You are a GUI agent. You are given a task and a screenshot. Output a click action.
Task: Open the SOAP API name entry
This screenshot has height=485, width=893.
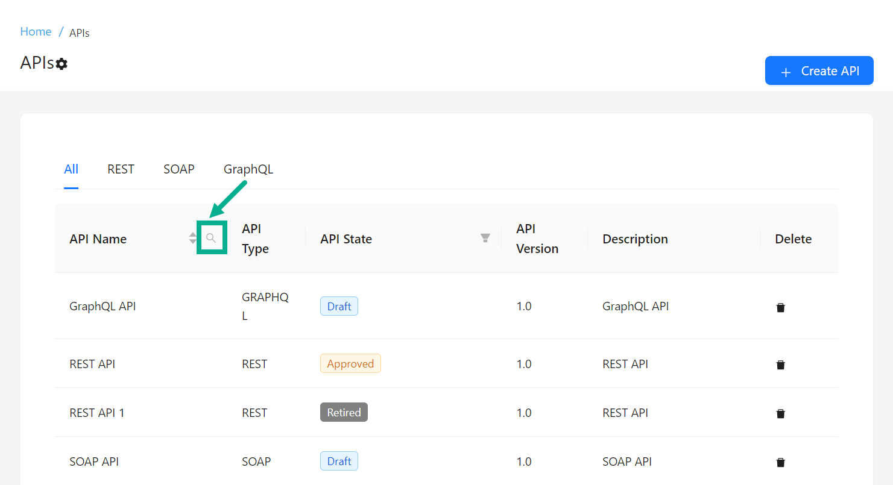click(x=94, y=462)
